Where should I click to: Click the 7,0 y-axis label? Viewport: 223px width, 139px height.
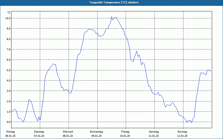click(x=8, y=49)
